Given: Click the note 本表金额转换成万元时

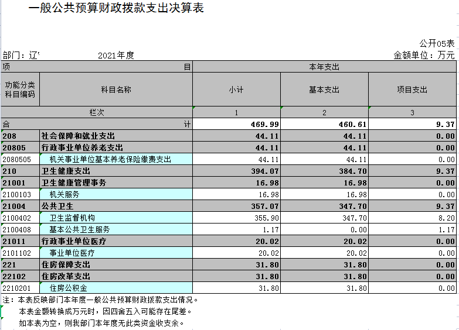Looking at the screenshot, I should point(106,312).
